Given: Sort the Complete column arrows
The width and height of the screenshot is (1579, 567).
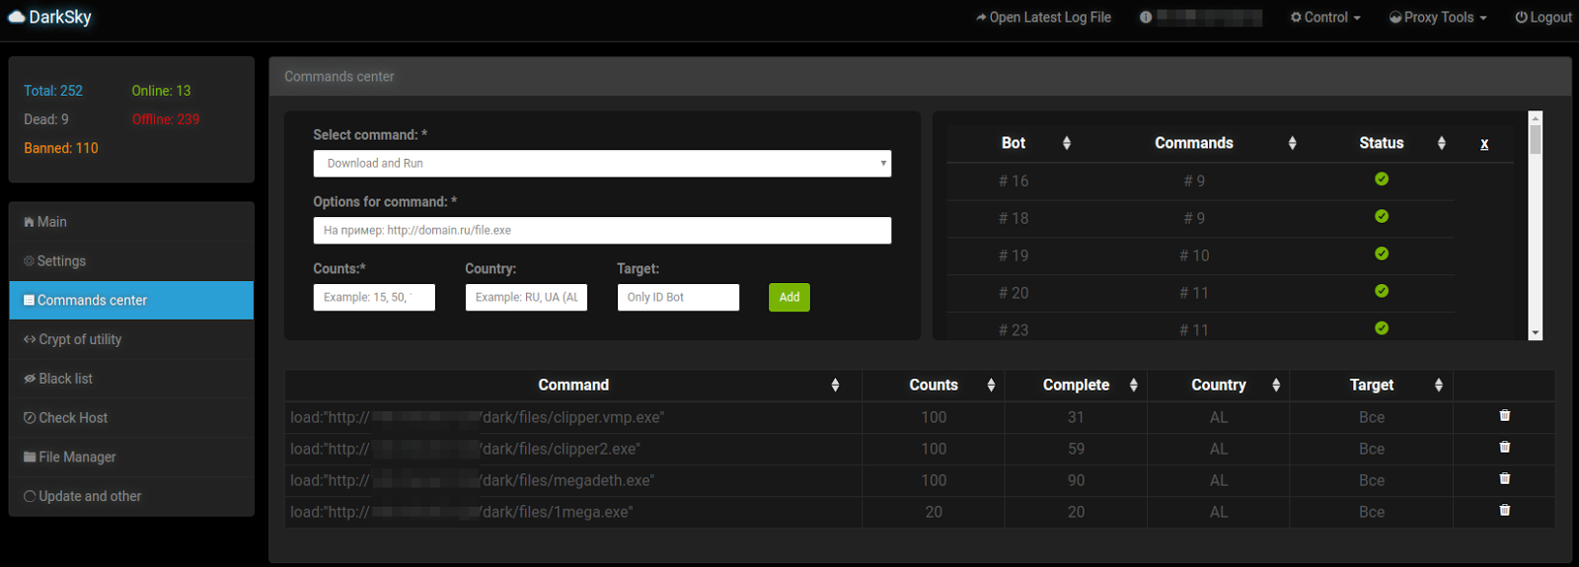Looking at the screenshot, I should click(1134, 386).
